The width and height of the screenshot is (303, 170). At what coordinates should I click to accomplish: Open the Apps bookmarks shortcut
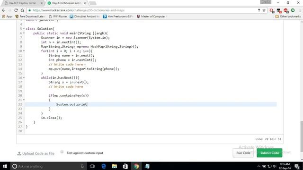7,17
